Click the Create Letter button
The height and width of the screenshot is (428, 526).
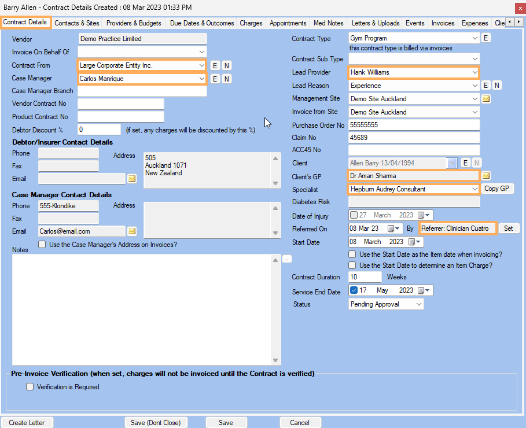coord(27,423)
